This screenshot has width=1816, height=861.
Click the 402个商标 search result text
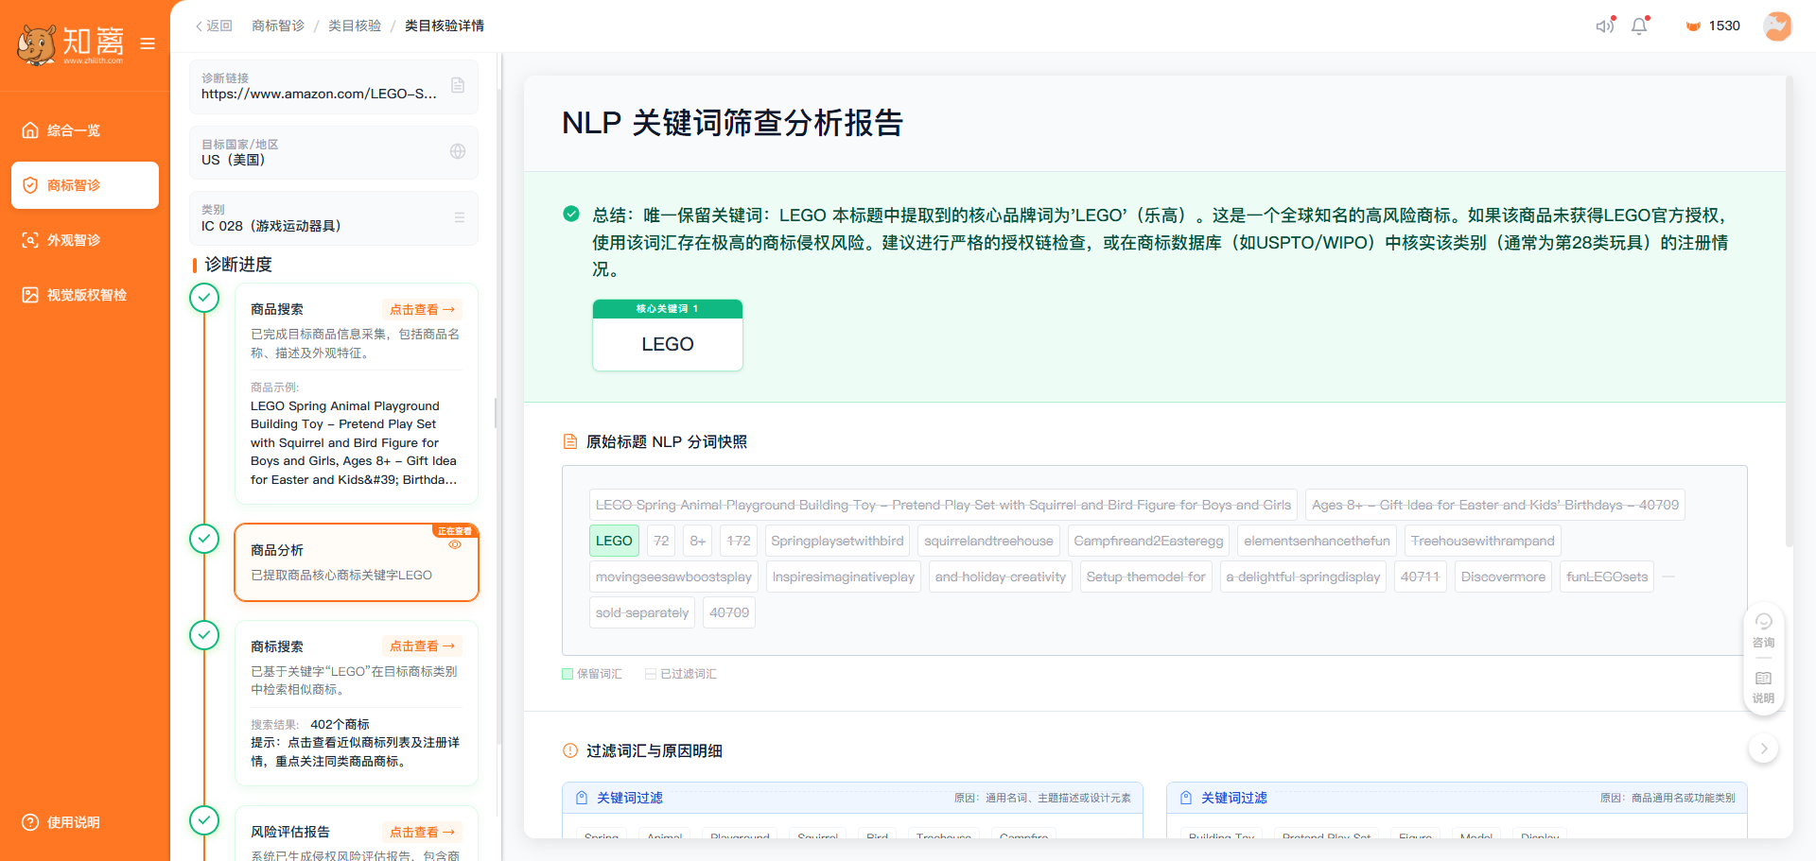(x=340, y=724)
